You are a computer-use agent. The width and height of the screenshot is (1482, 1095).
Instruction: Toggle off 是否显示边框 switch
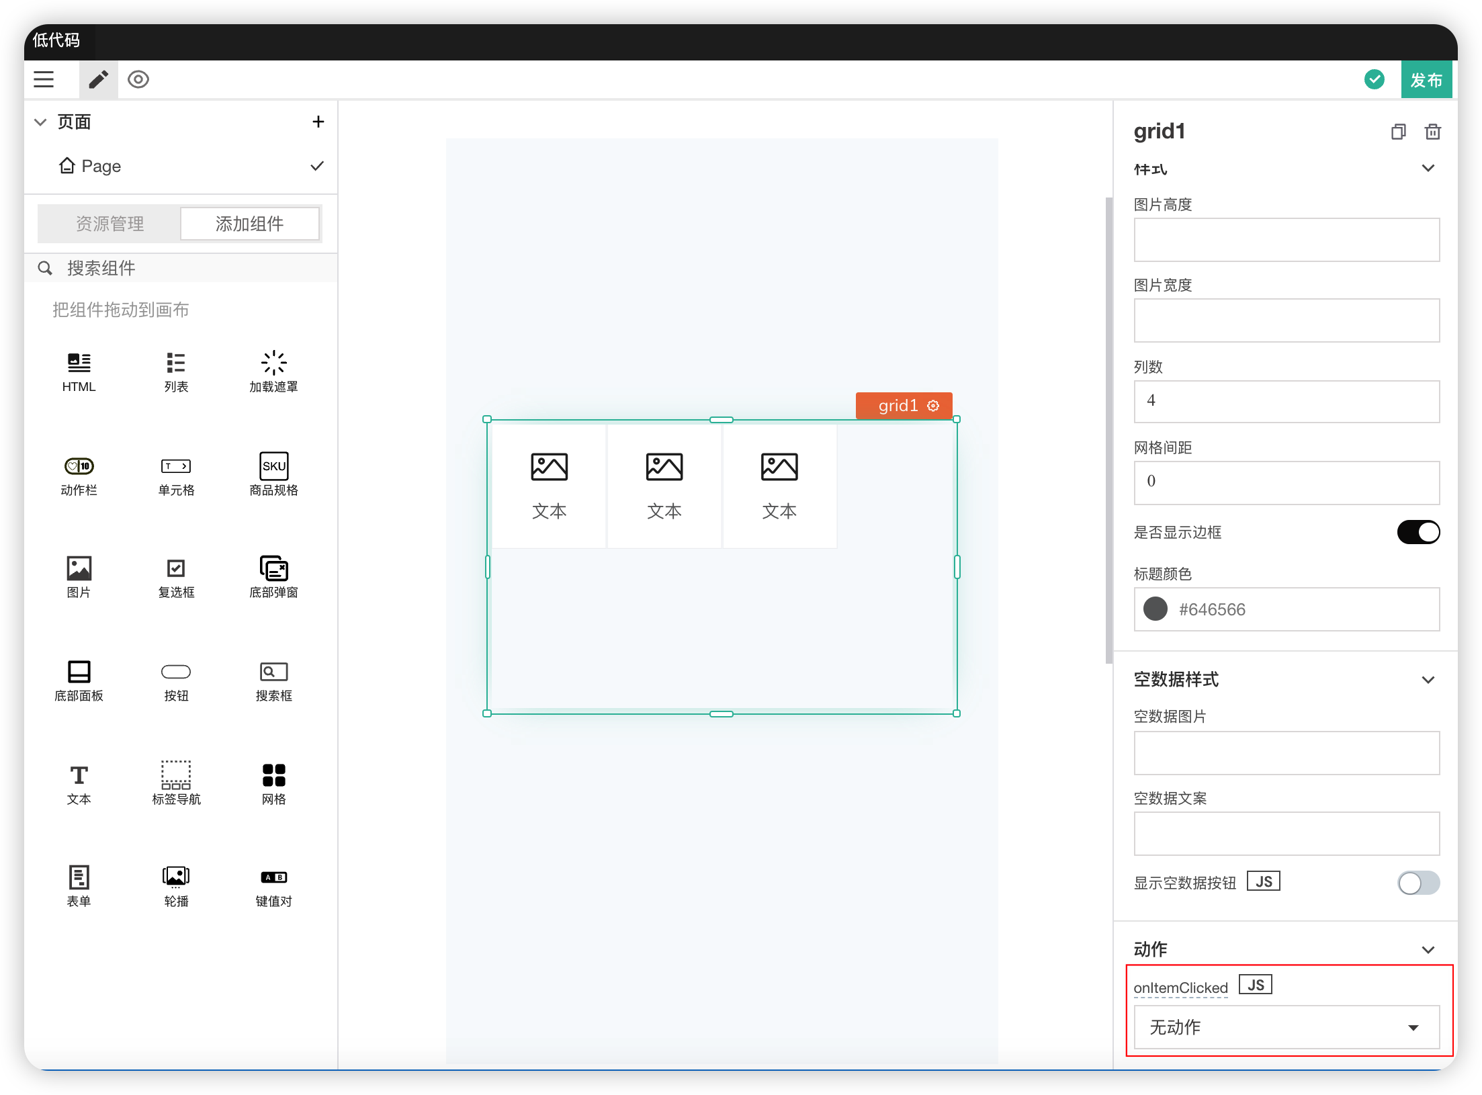point(1418,533)
